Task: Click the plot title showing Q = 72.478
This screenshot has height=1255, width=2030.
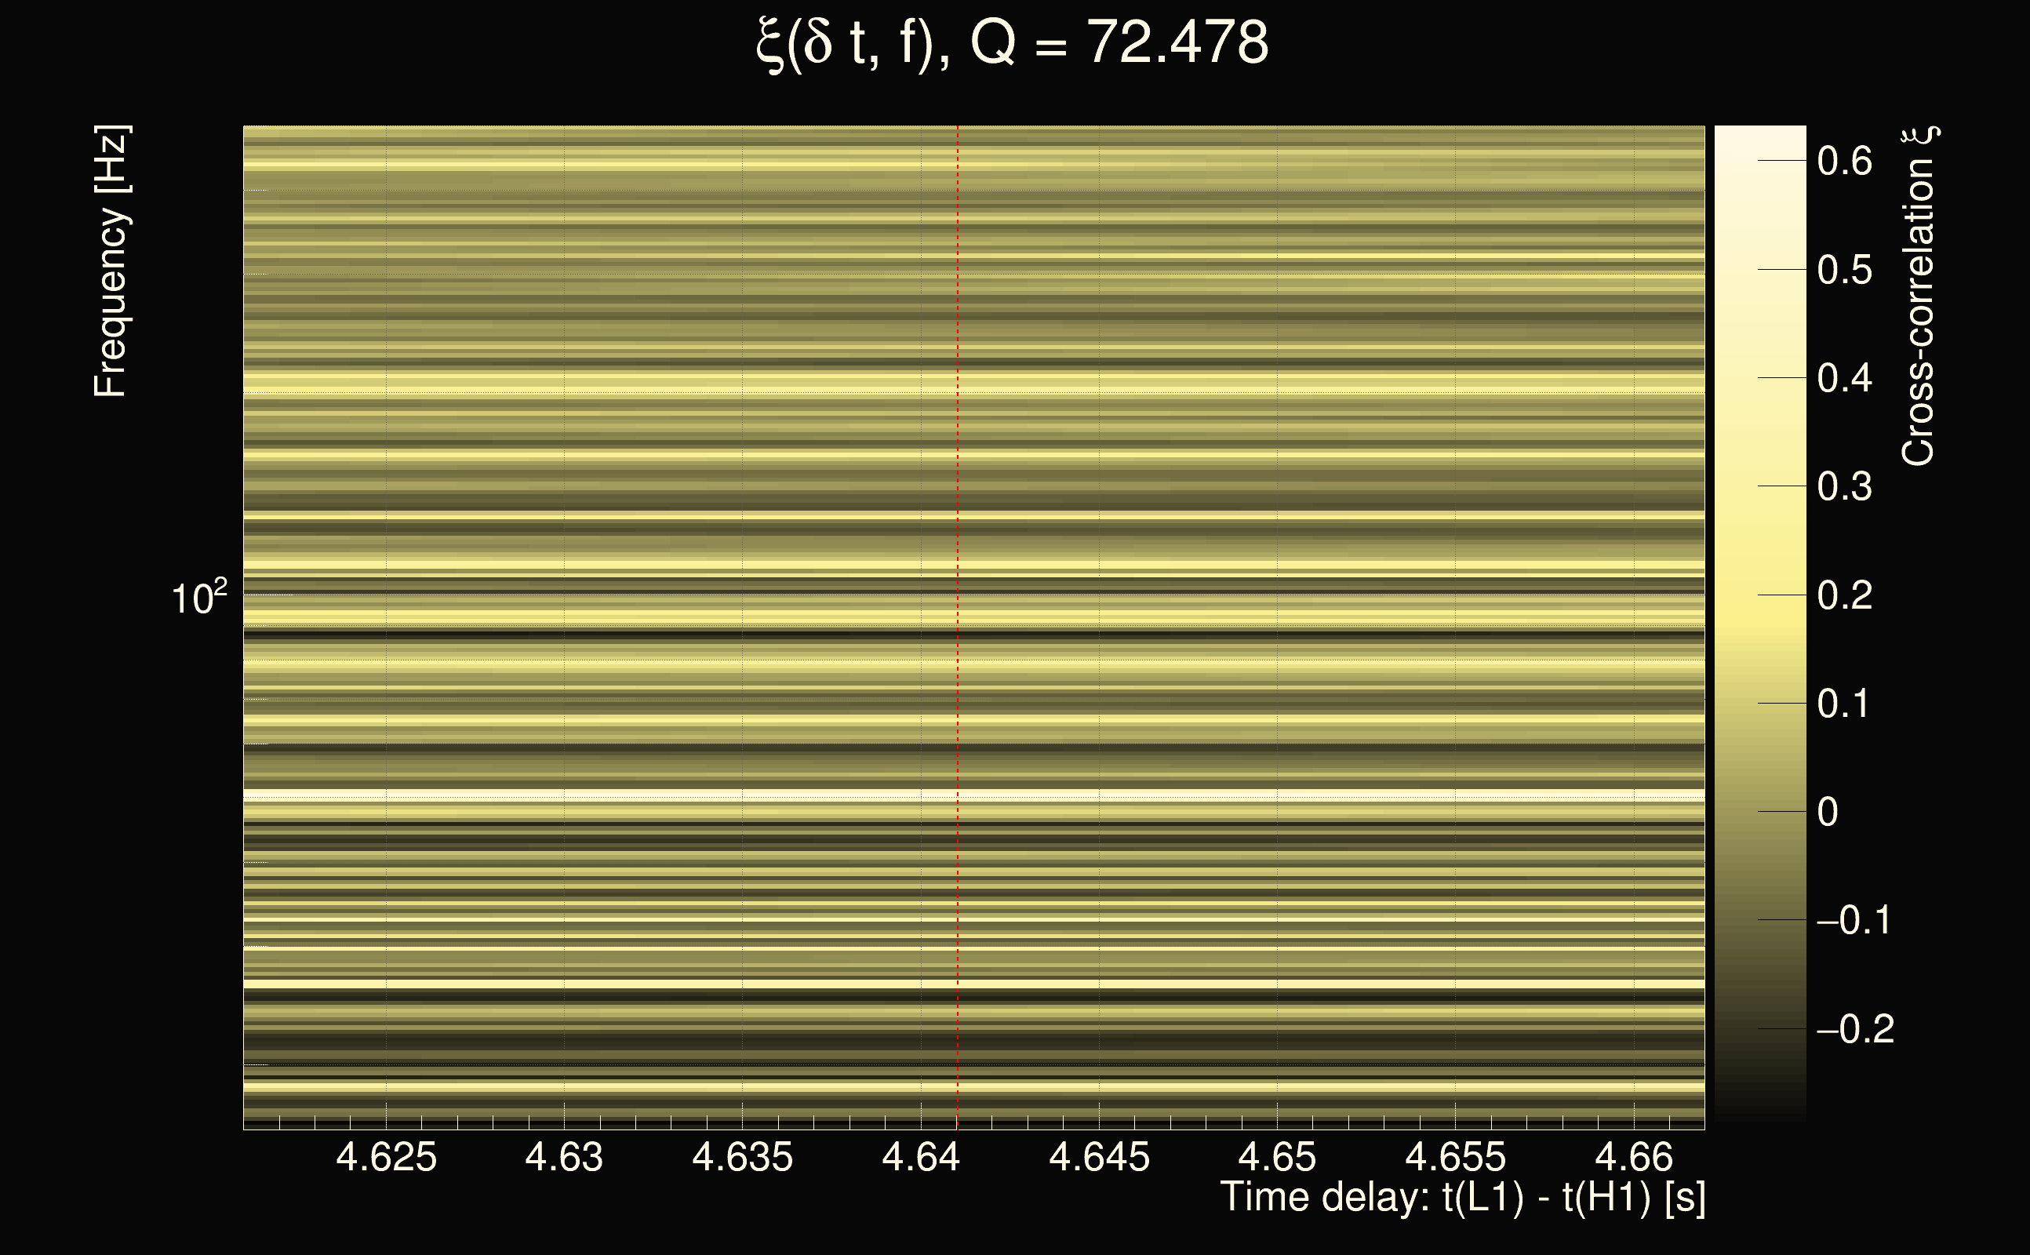Action: (x=1013, y=43)
